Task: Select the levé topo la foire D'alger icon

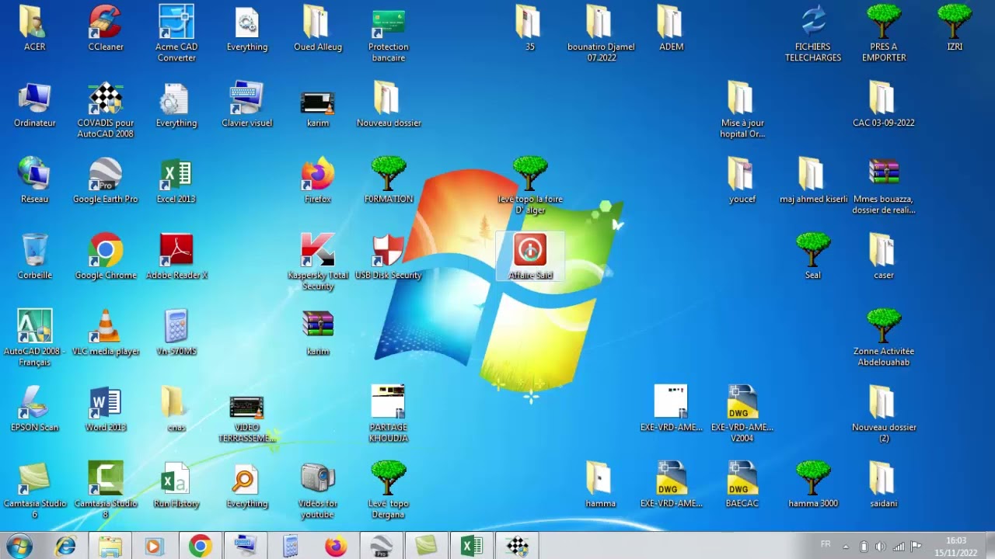Action: pos(530,186)
